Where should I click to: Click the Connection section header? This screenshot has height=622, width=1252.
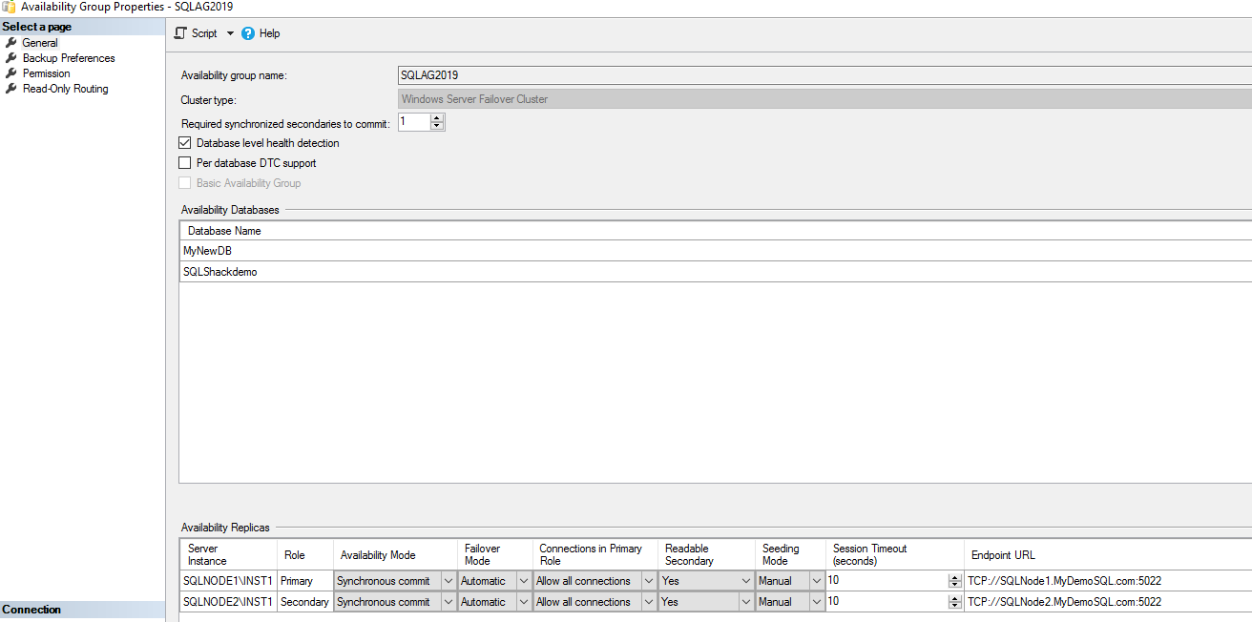(82, 610)
